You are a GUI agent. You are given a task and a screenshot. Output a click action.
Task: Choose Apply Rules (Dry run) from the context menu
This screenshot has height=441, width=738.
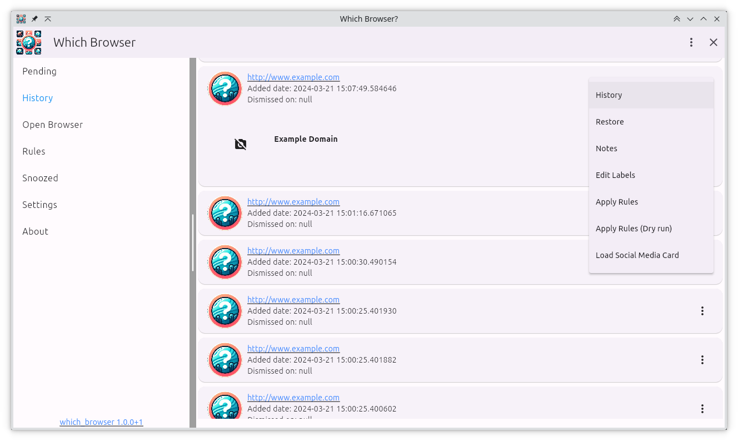click(x=634, y=228)
